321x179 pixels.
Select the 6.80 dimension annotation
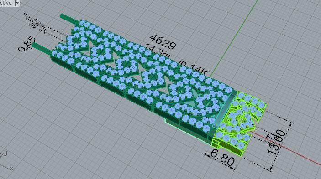[x=222, y=158]
